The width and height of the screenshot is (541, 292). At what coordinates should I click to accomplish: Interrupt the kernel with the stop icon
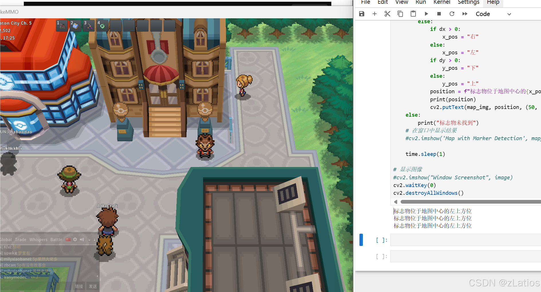439,14
